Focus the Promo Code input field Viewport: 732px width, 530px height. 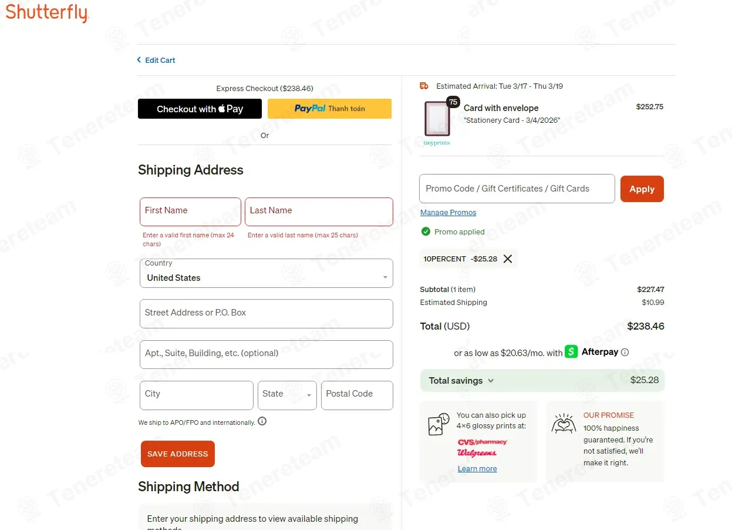(x=517, y=189)
